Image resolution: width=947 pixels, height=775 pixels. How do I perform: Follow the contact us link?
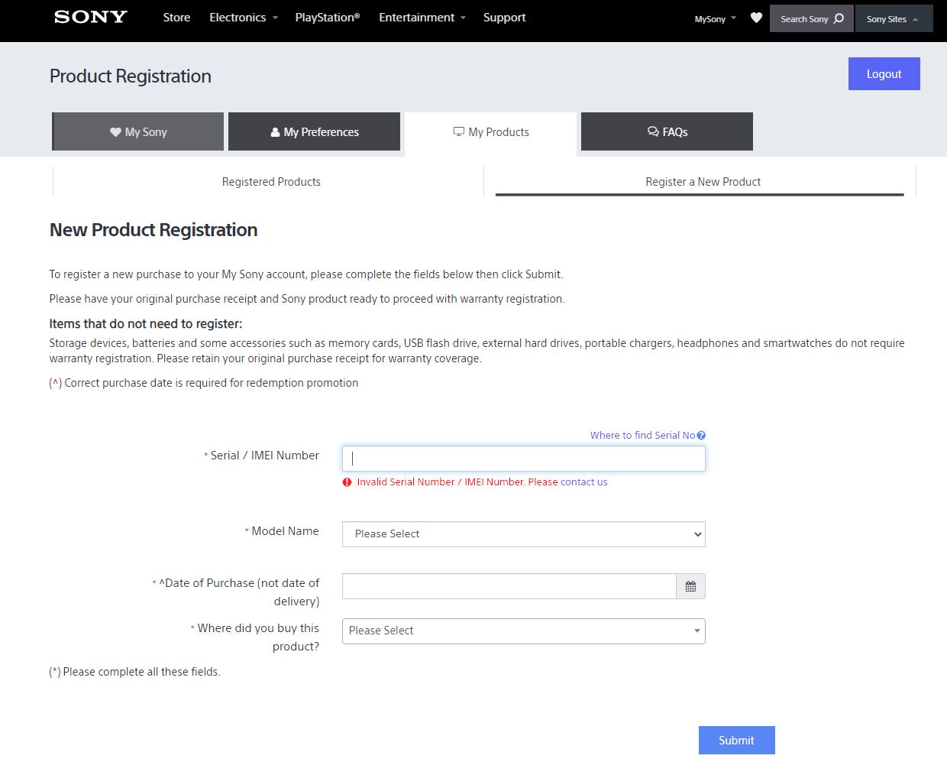click(584, 482)
